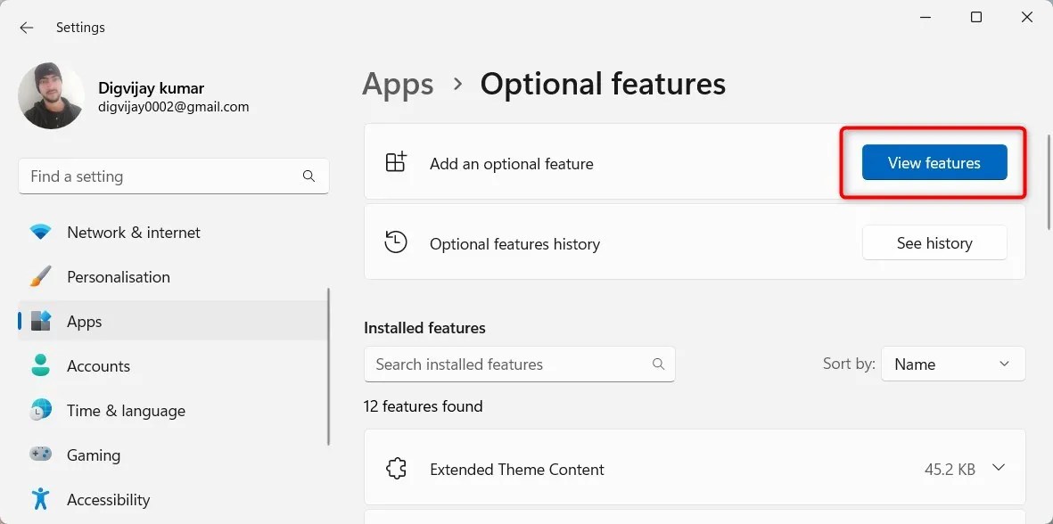
Task: Click the search magnifier in Find a setting
Action: click(x=308, y=176)
